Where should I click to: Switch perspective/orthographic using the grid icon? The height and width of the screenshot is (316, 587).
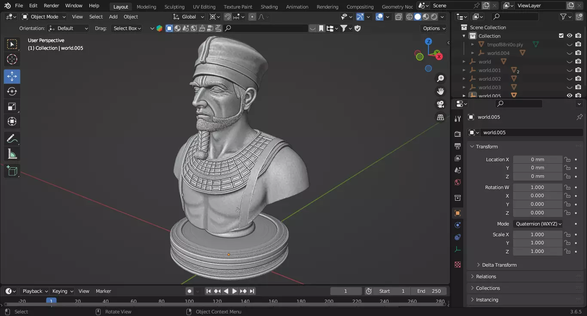[x=440, y=117]
